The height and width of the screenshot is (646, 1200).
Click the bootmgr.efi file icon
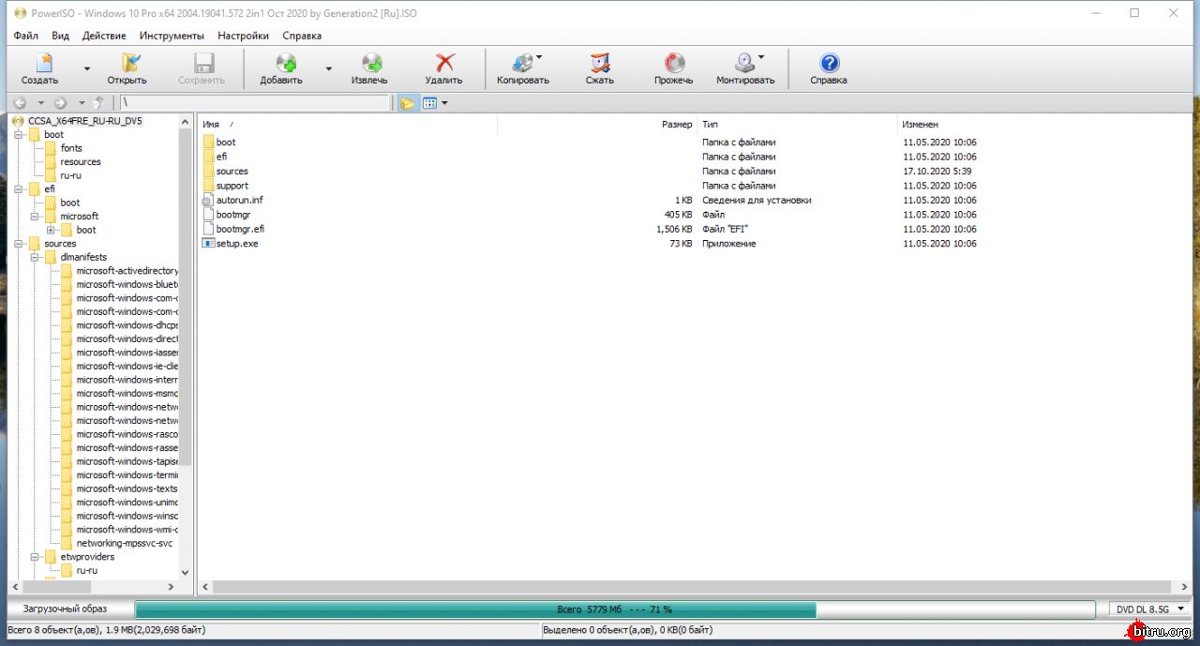click(208, 229)
